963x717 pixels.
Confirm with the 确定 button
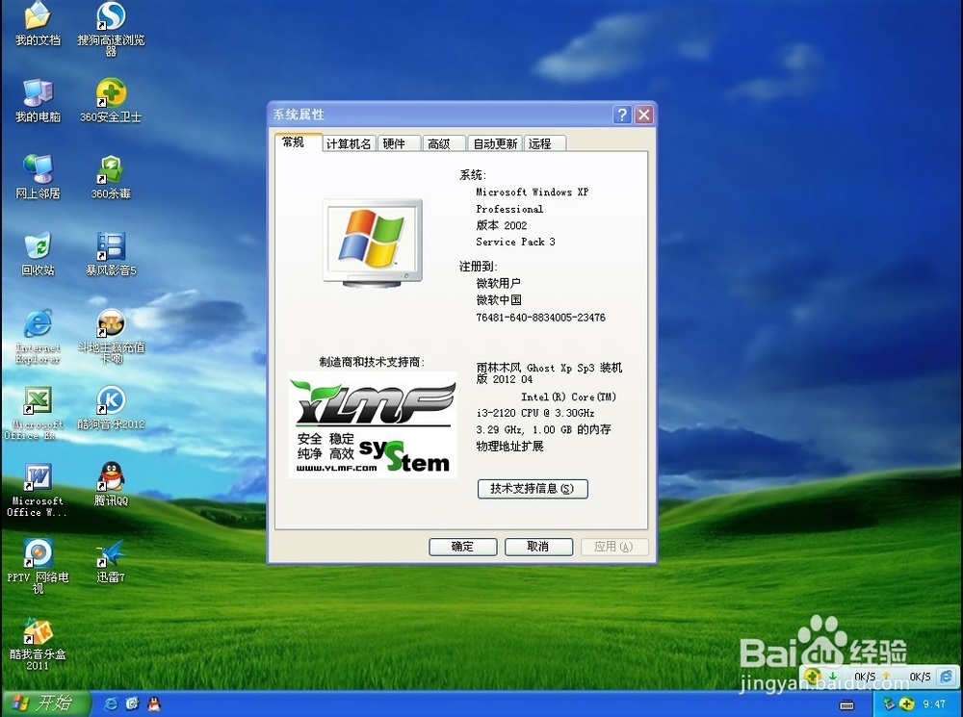pos(462,547)
